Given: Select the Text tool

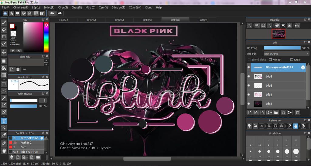Looking at the screenshot, I should coord(4,120).
